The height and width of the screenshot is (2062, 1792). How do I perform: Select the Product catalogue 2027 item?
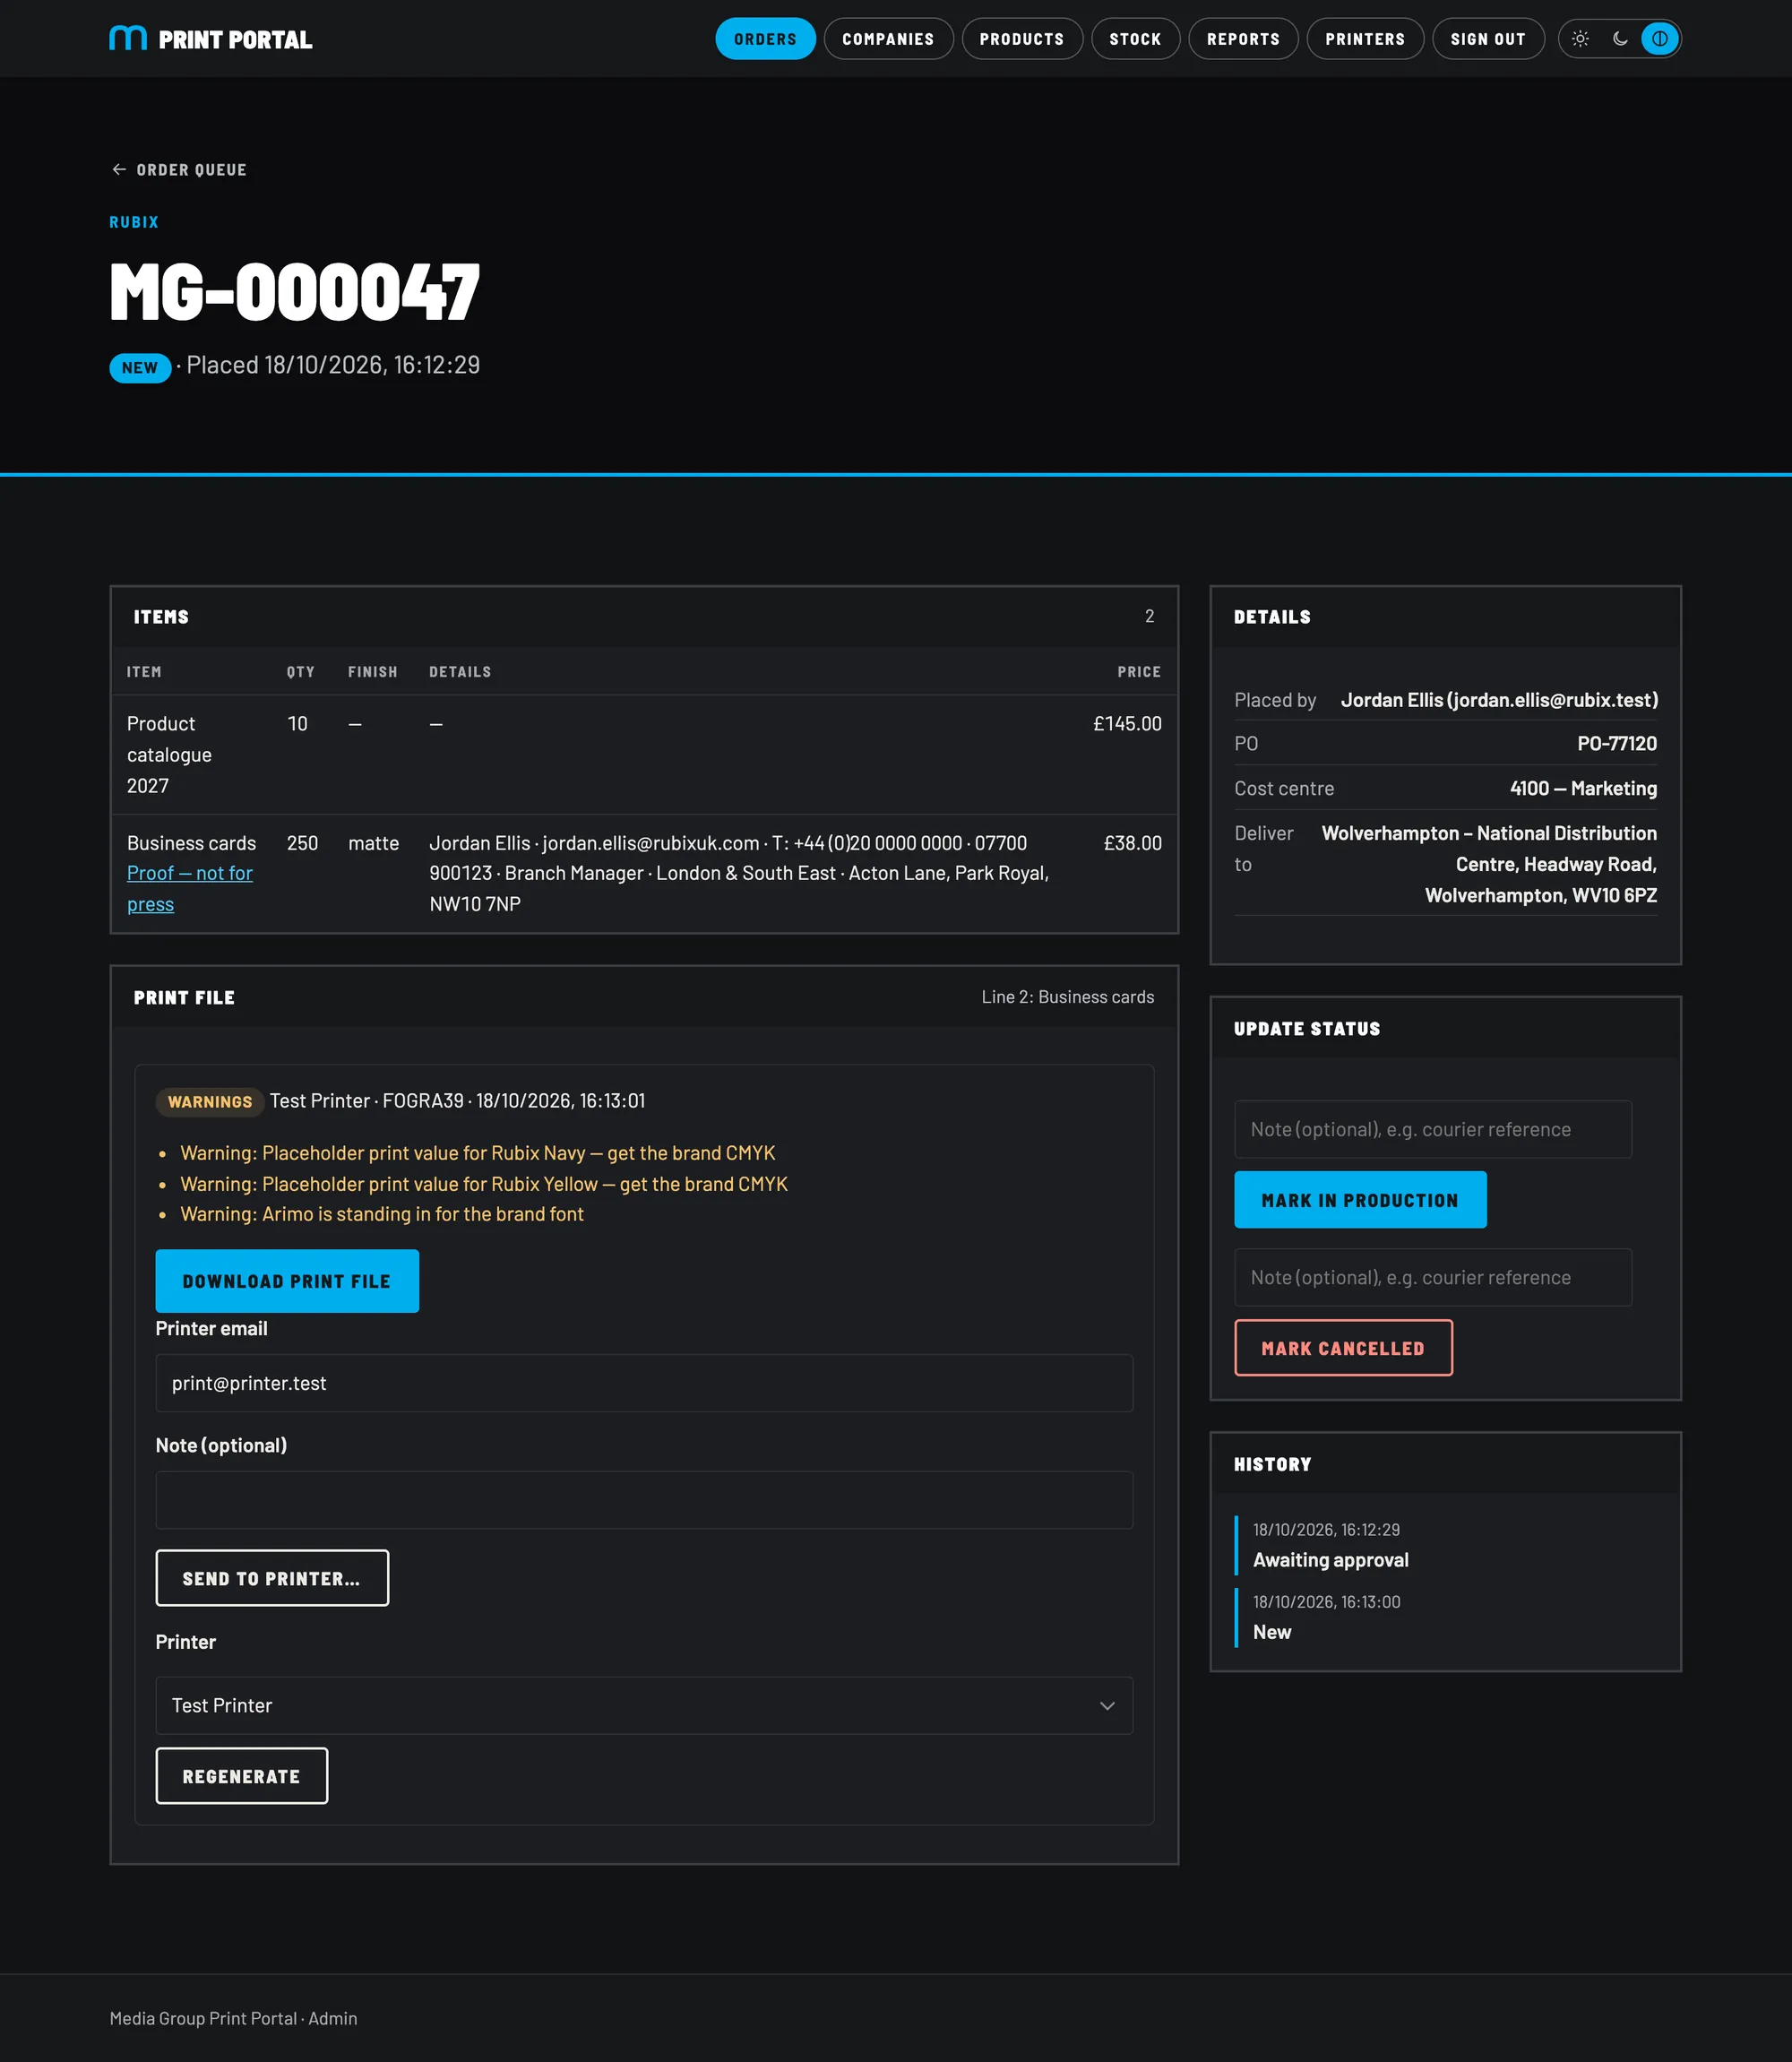169,754
